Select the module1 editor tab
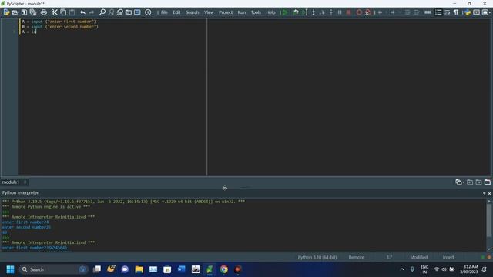Image resolution: width=493 pixels, height=277 pixels. [11, 182]
